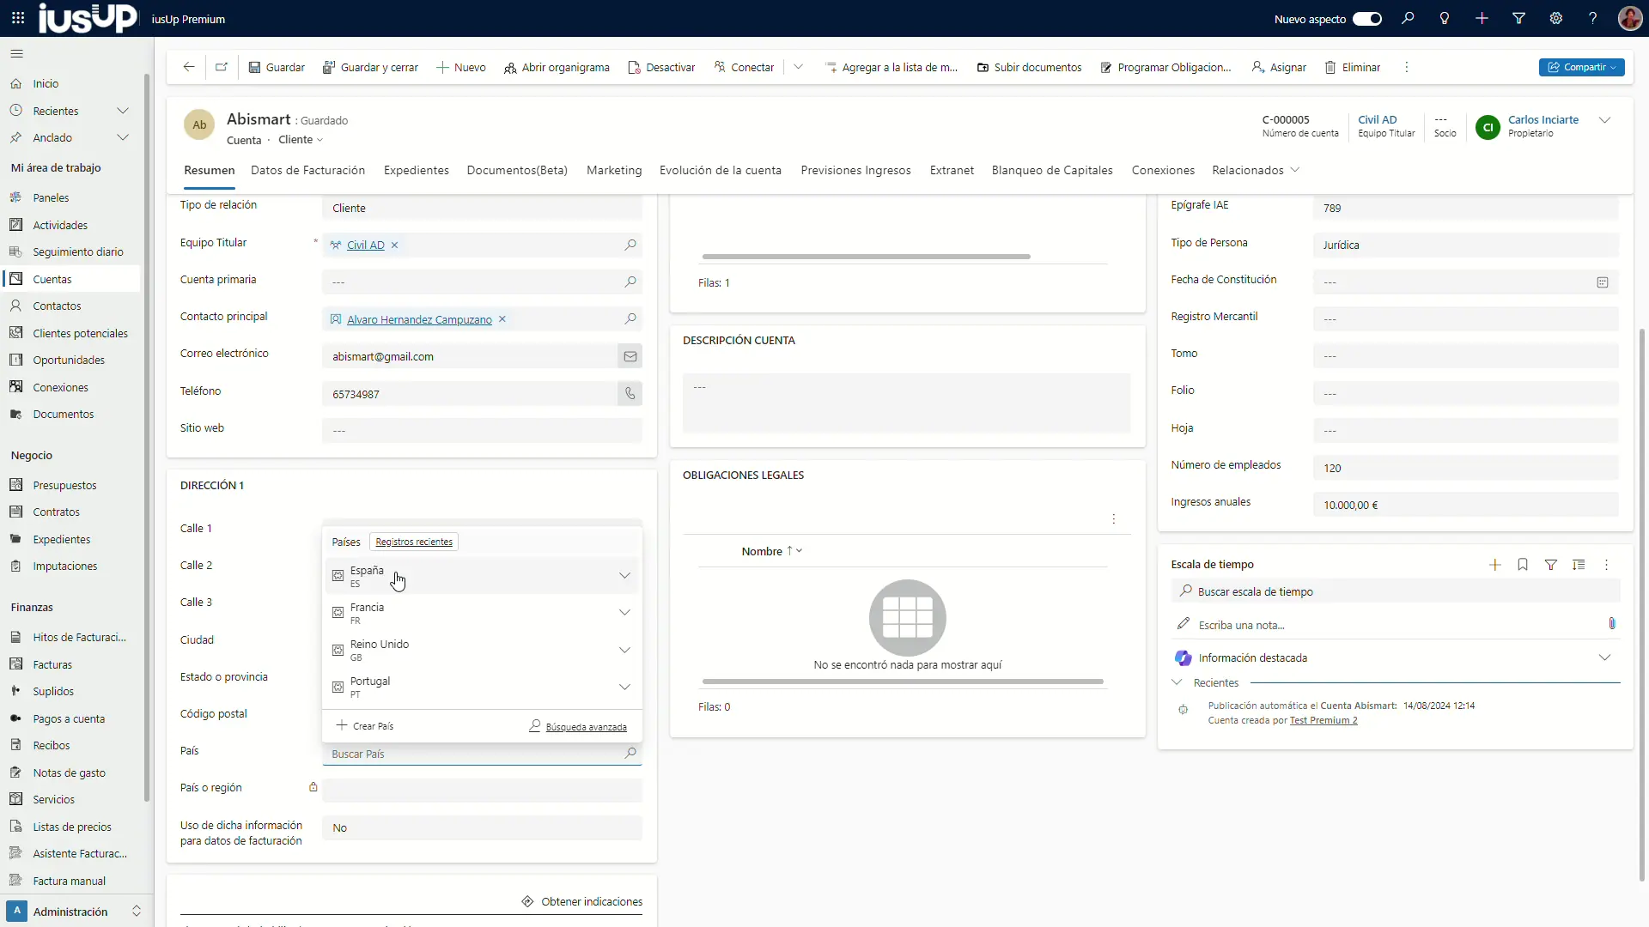The height and width of the screenshot is (927, 1649).
Task: Open the lightbulb assistant icon in header
Action: [x=1445, y=19]
